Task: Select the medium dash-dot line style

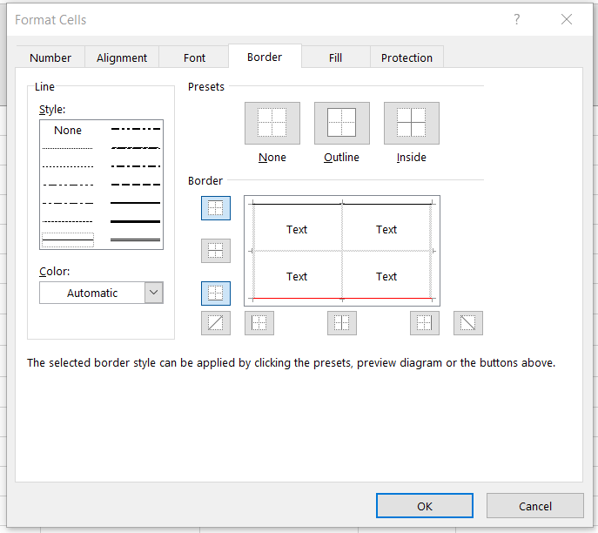Action: pyautogui.click(x=136, y=166)
